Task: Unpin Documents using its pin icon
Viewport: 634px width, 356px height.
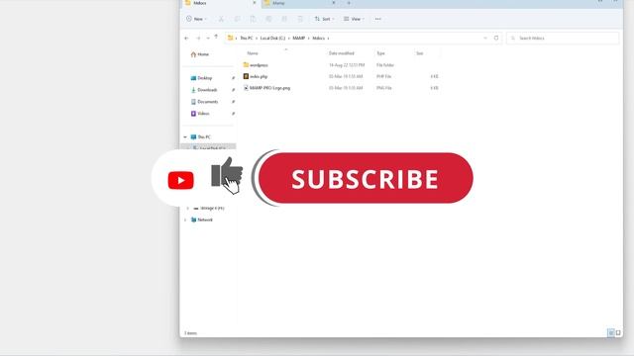Action: point(233,102)
